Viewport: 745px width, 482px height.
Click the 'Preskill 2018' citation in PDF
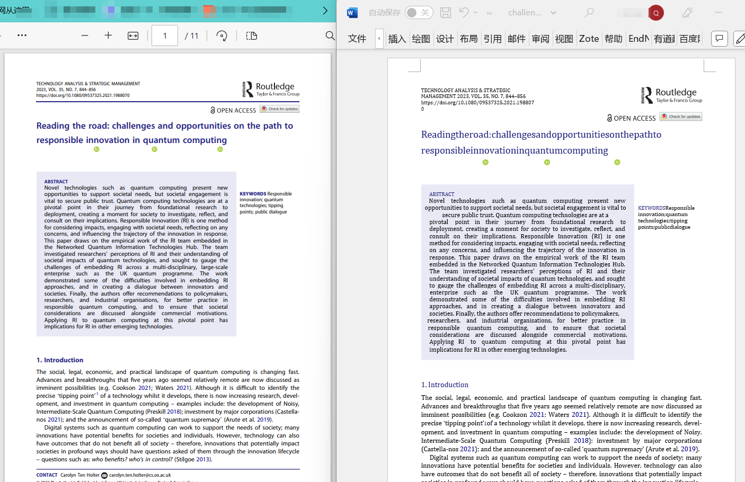click(x=162, y=412)
